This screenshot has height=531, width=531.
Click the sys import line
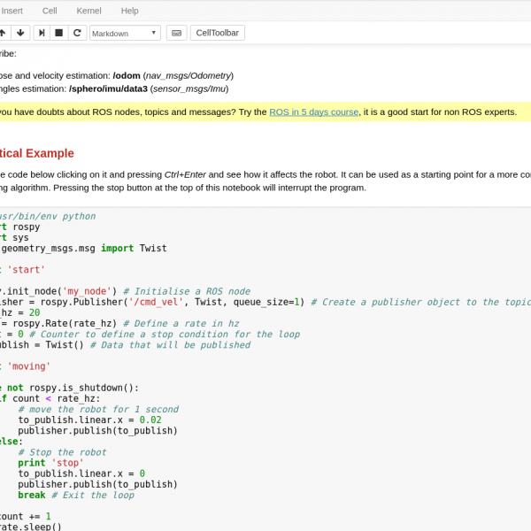point(14,238)
